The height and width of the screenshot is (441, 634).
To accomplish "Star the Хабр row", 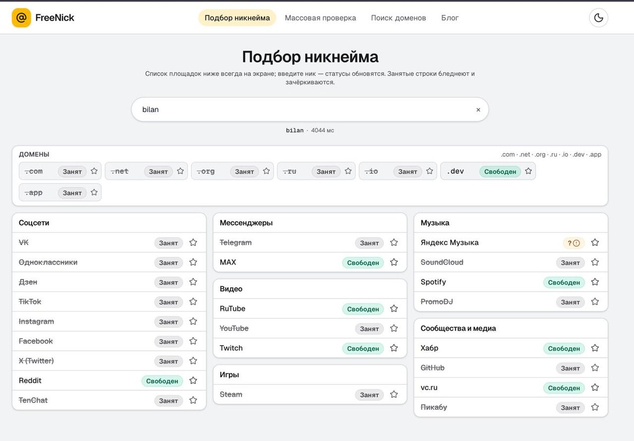I will [x=595, y=348].
